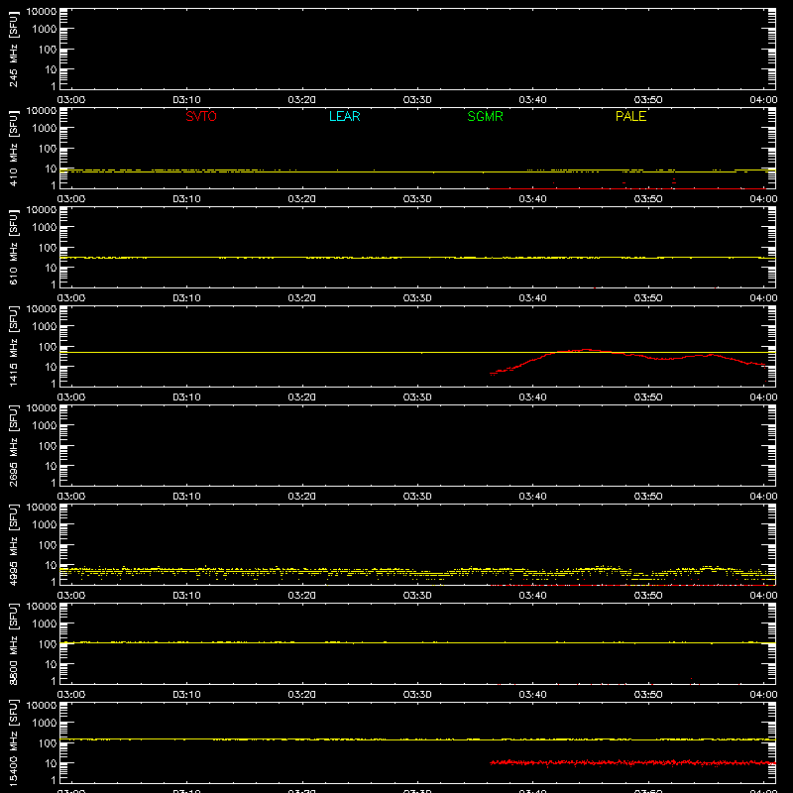Click the red curve peak in 1415 MHz panel
The width and height of the screenshot is (793, 793).
tap(586, 350)
